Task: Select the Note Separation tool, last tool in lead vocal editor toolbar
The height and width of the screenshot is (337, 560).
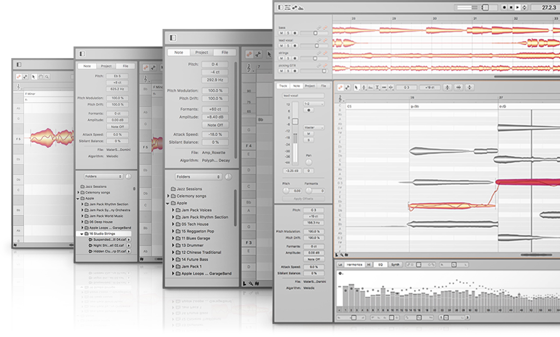Action: click(391, 87)
